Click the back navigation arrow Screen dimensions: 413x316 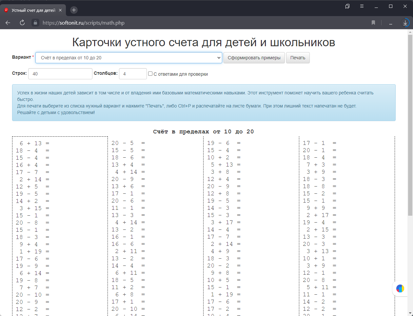[x=8, y=23]
